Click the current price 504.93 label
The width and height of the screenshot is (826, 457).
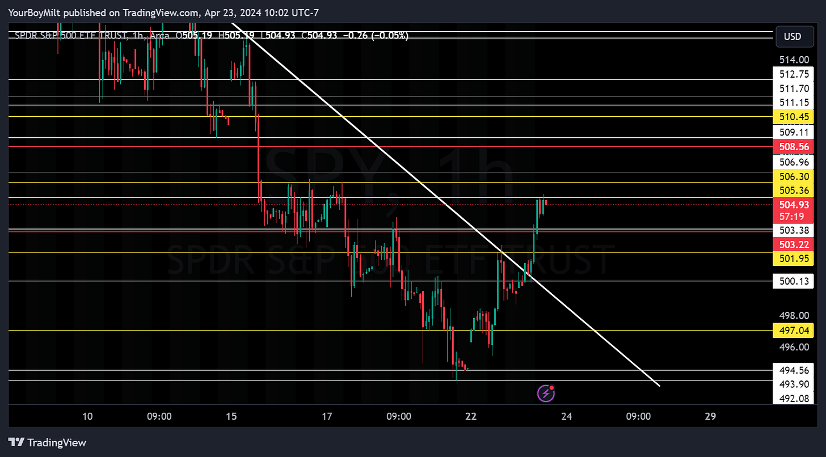point(793,204)
